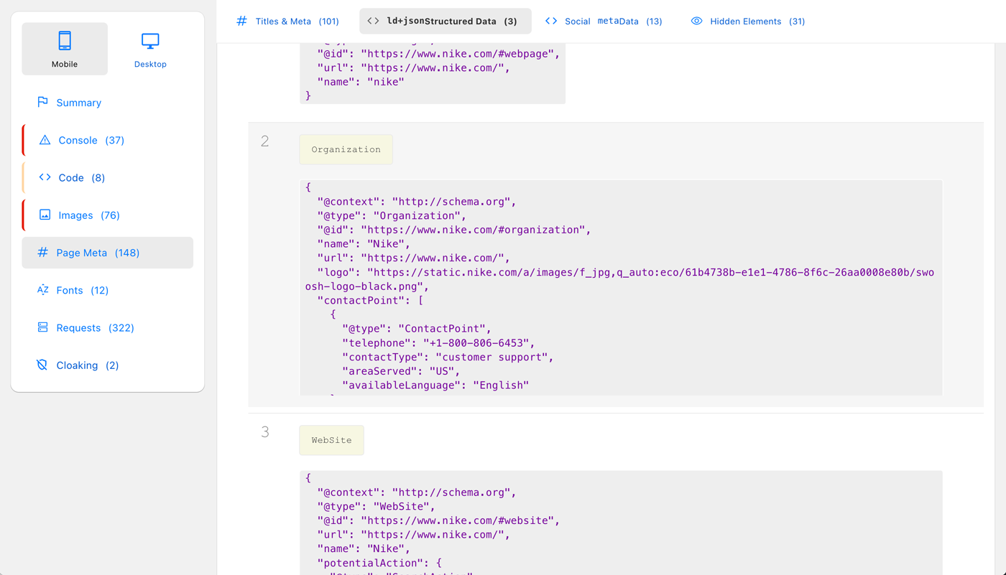Click the flag icon beside Summary
Image resolution: width=1006 pixels, height=575 pixels.
tap(42, 102)
